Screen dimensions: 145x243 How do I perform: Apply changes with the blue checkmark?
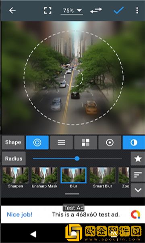point(119,11)
